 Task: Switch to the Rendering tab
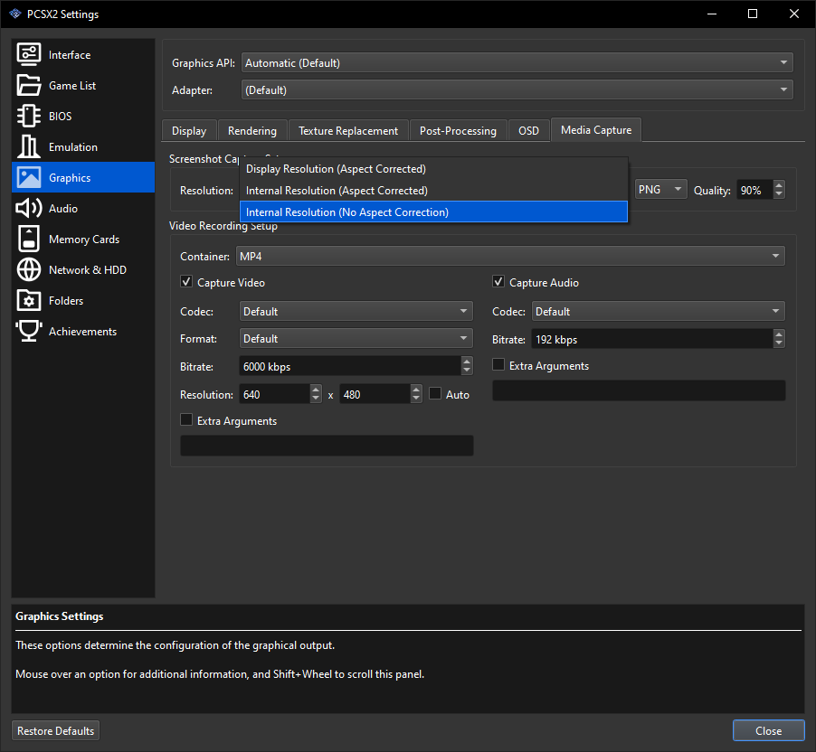click(251, 130)
